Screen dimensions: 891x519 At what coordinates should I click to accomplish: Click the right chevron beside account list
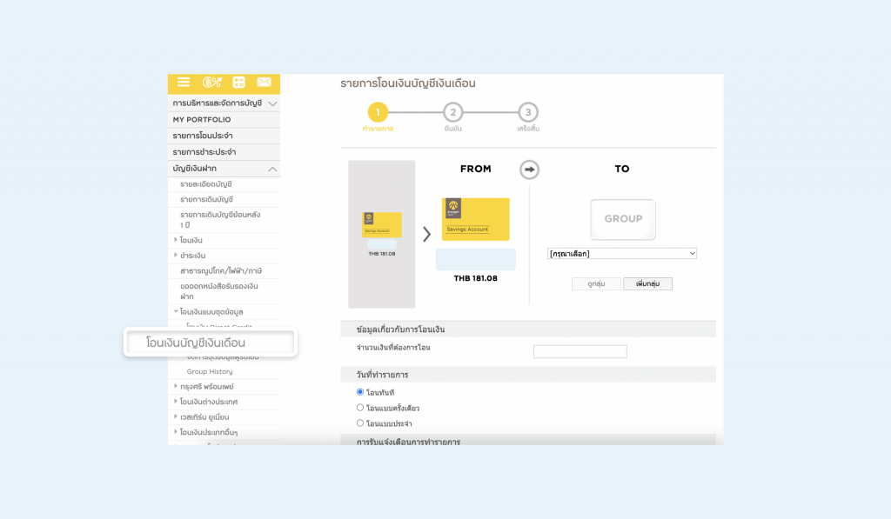(427, 234)
